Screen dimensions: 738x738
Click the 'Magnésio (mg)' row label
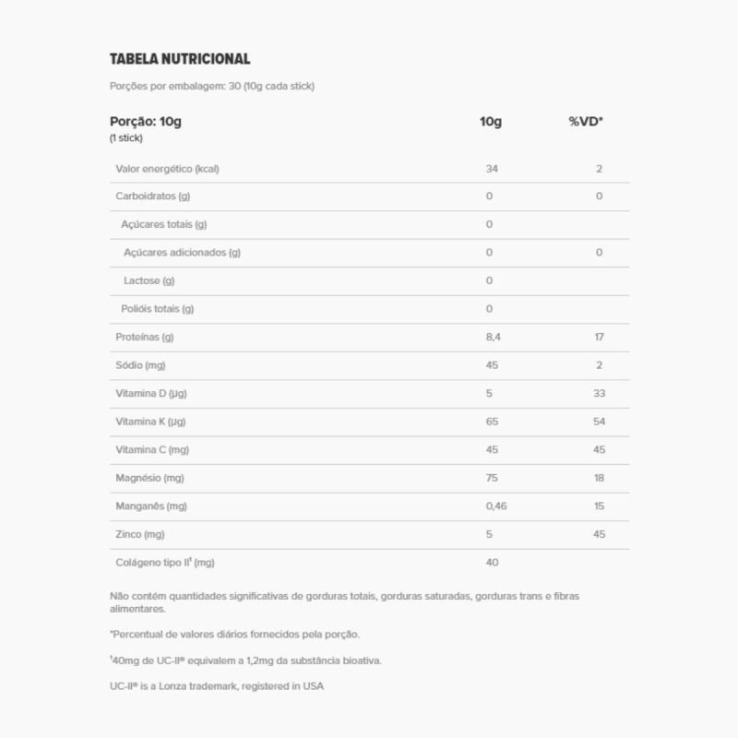point(151,478)
